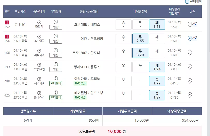Open odds trend chart for match 152
Screen dimensions: 210x136
pos(195,25)
